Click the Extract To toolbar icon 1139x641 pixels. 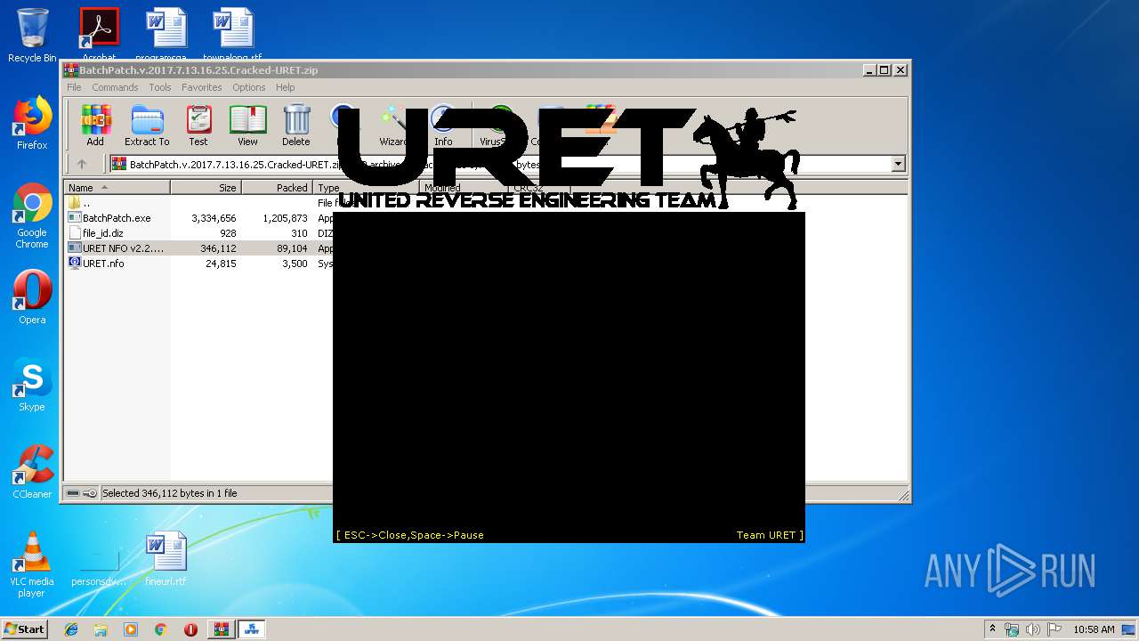pos(147,125)
